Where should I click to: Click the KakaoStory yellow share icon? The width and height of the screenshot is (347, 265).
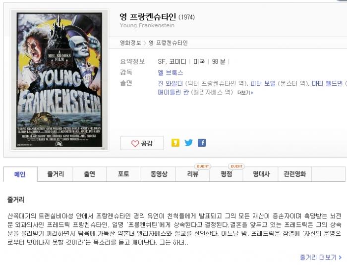click(x=175, y=143)
